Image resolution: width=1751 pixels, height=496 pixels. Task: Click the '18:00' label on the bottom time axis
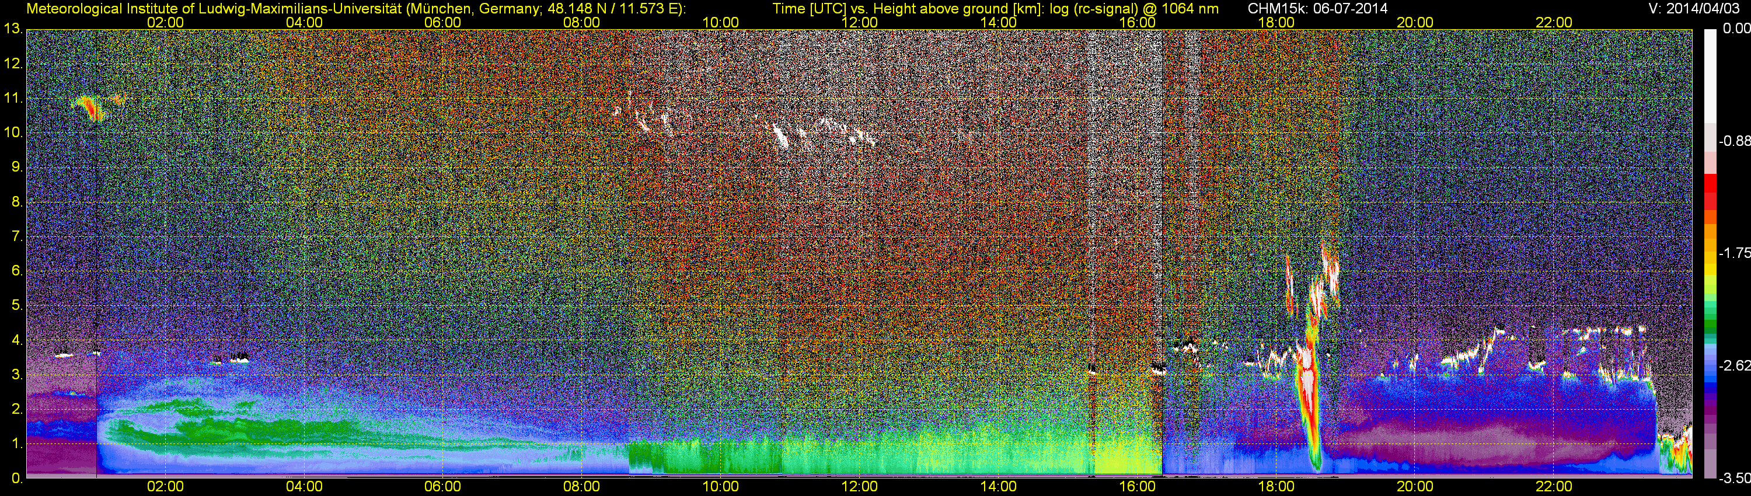[x=1276, y=487]
